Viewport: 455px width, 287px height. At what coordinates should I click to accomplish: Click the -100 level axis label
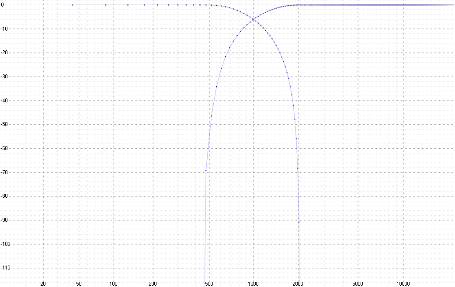pos(5,244)
